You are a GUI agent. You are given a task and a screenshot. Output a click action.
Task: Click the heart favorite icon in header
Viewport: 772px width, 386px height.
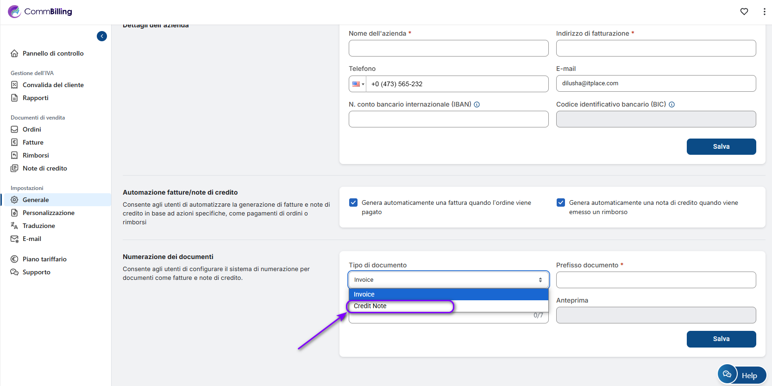tap(744, 12)
